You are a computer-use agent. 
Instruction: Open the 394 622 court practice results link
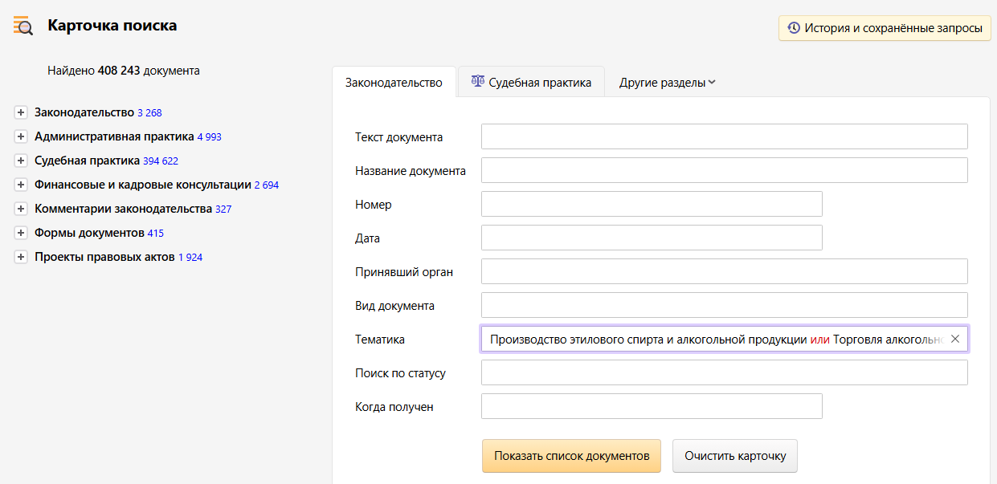point(161,161)
